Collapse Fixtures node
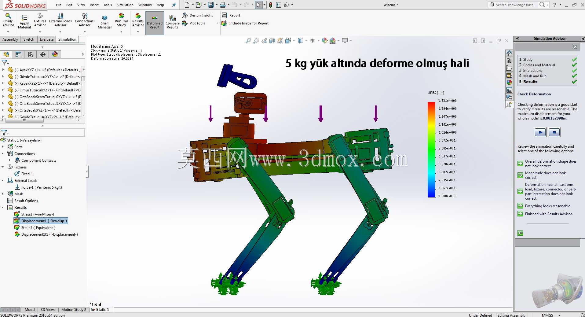The image size is (585, 317). 3,167
